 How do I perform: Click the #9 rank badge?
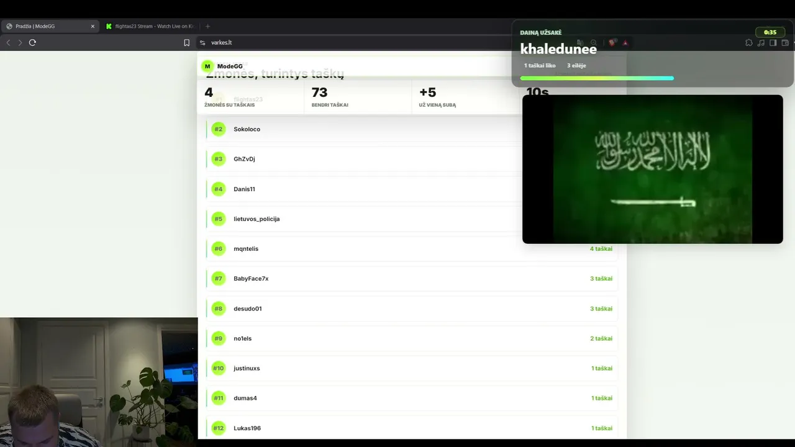pos(218,338)
